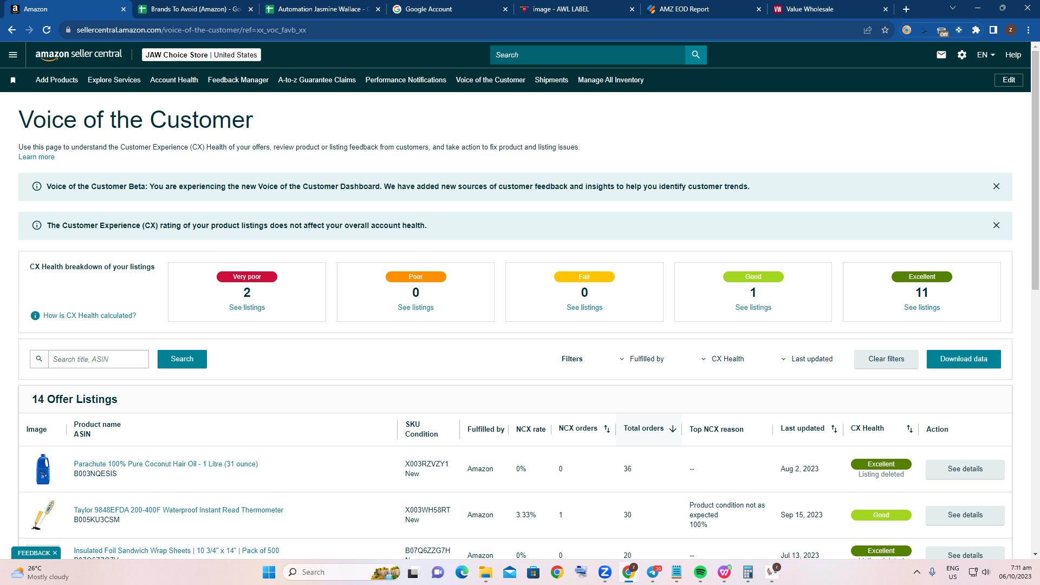The width and height of the screenshot is (1040, 585).
Task: Sort by CX Health column arrows
Action: 909,429
